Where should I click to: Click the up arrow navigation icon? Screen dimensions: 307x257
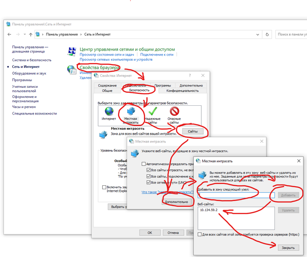pyautogui.click(x=31, y=34)
